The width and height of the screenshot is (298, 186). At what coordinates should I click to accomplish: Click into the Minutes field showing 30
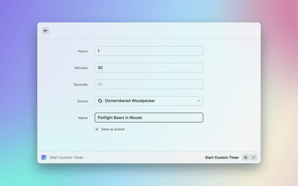click(x=149, y=67)
